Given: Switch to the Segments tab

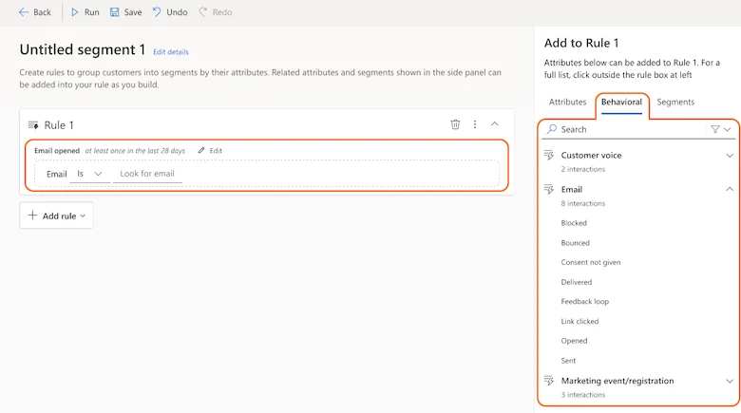Looking at the screenshot, I should pos(675,103).
